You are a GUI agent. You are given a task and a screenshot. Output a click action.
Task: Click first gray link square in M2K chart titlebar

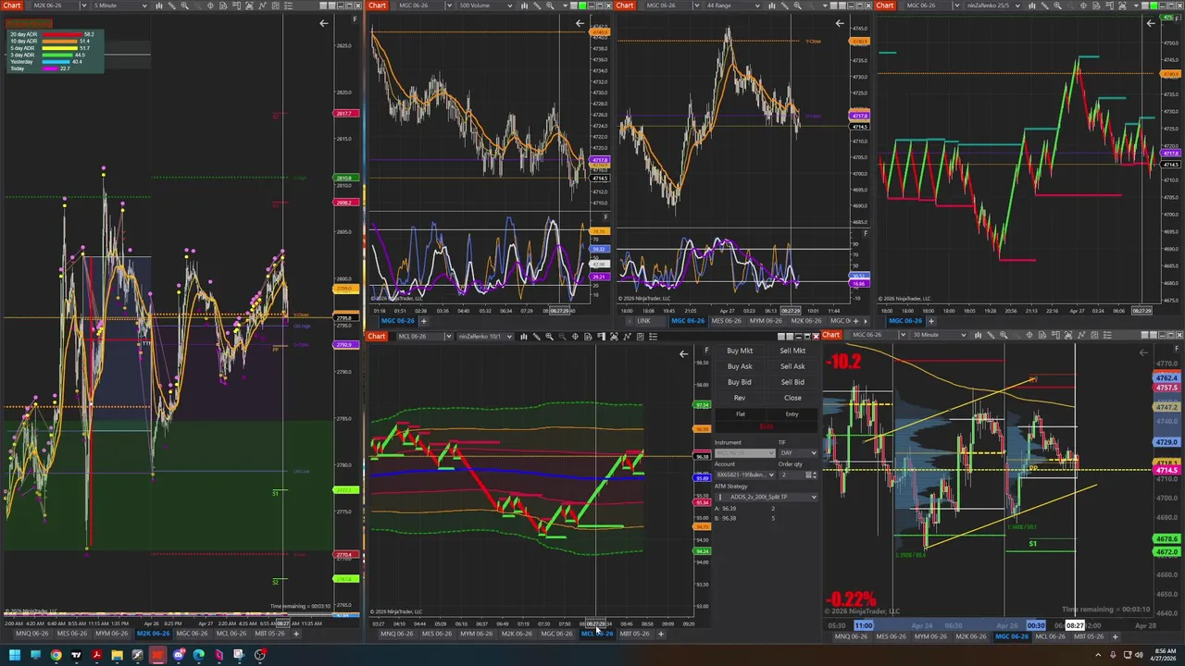(323, 6)
